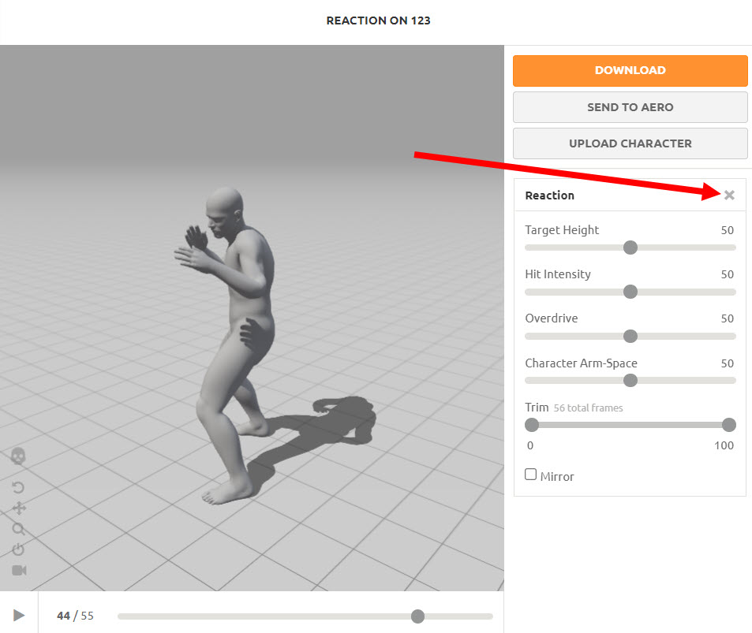The height and width of the screenshot is (633, 752).
Task: Click the zoom magnifier icon
Action: [x=18, y=529]
